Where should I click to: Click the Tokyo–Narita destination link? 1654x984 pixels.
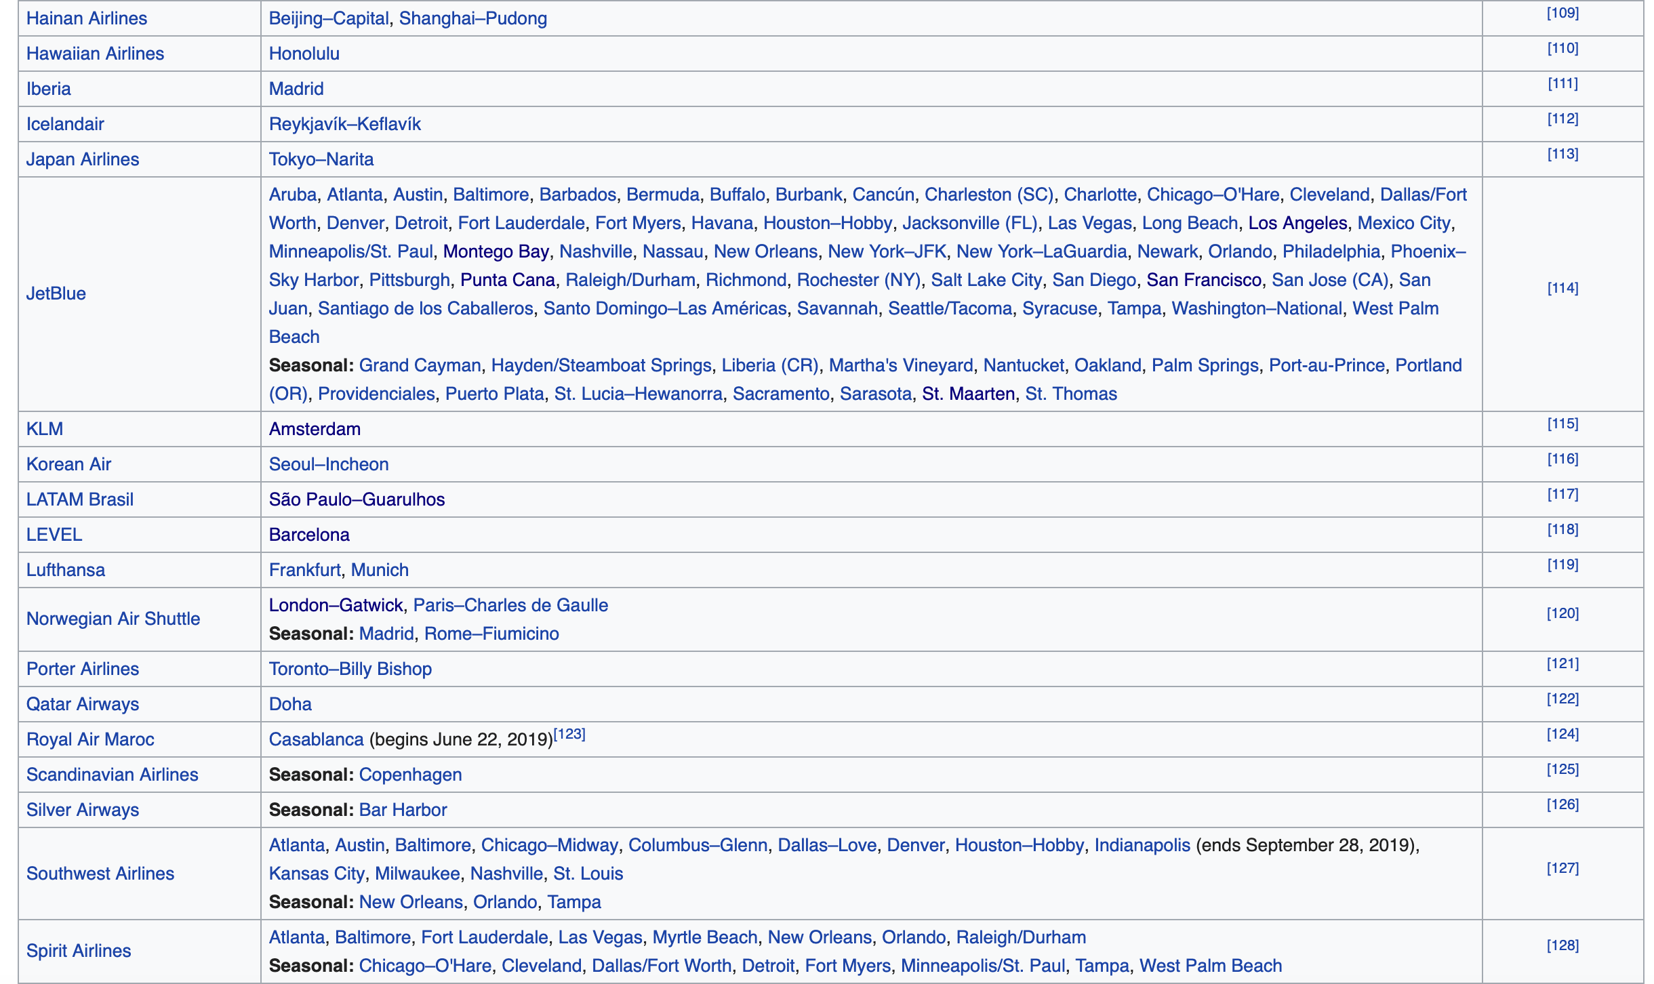click(x=321, y=159)
